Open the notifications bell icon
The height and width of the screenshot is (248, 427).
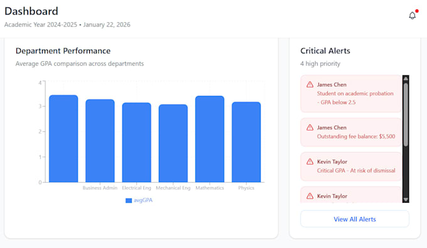(x=413, y=16)
